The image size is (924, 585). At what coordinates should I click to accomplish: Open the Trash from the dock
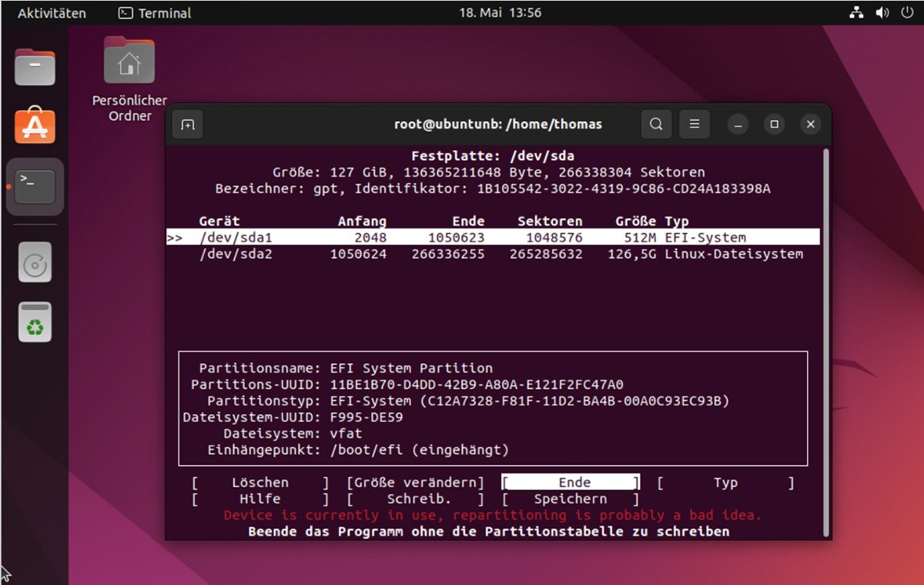33,321
